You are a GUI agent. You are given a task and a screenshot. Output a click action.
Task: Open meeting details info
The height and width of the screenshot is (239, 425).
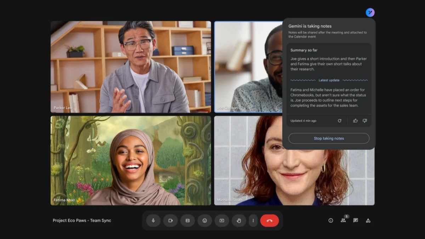330,220
